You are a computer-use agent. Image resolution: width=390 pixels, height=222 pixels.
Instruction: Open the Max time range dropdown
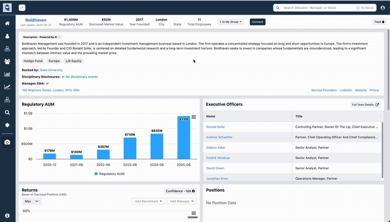(x=32, y=201)
